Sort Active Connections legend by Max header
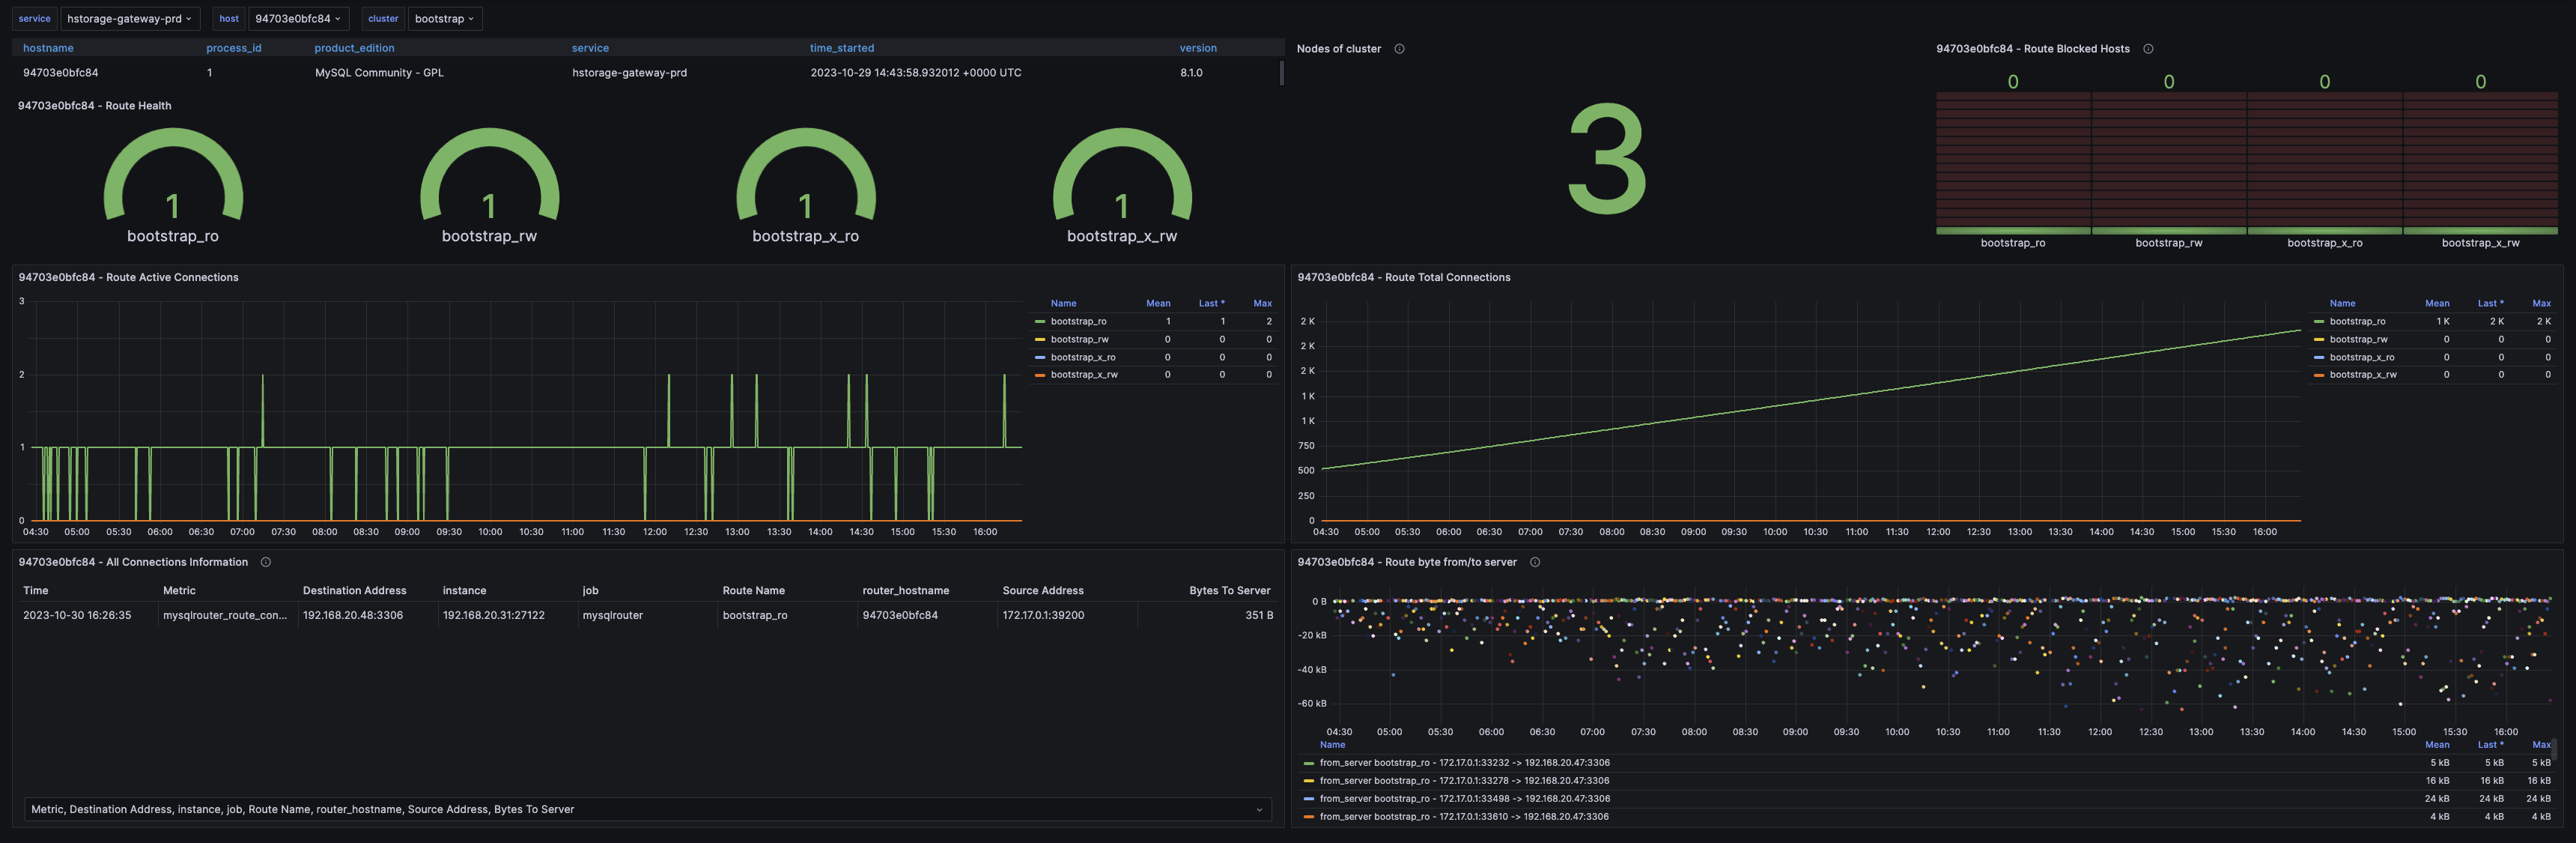The image size is (2576, 843). click(x=1262, y=303)
